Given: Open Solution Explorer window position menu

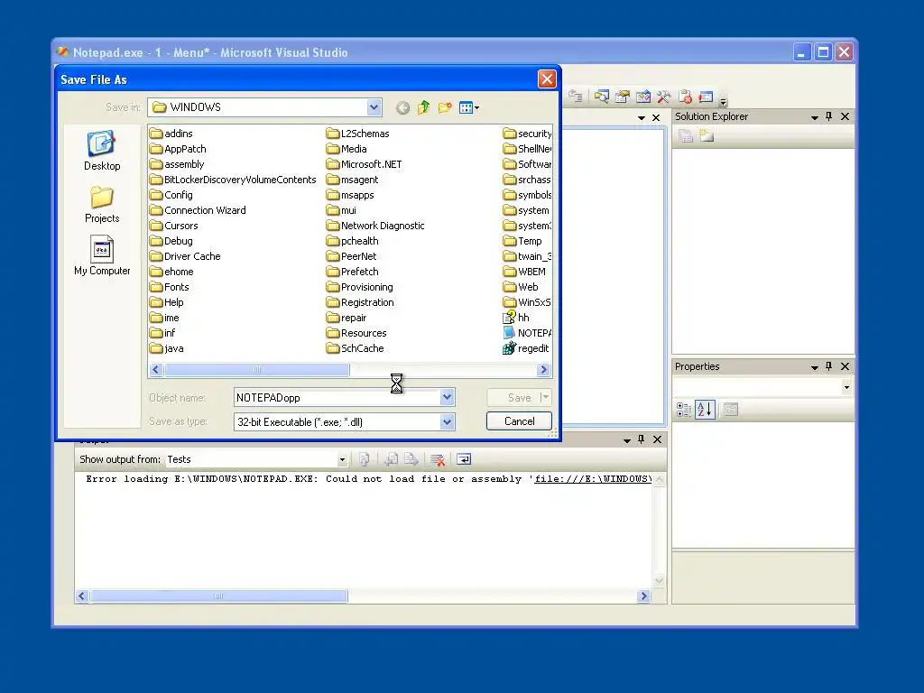Looking at the screenshot, I should (815, 117).
